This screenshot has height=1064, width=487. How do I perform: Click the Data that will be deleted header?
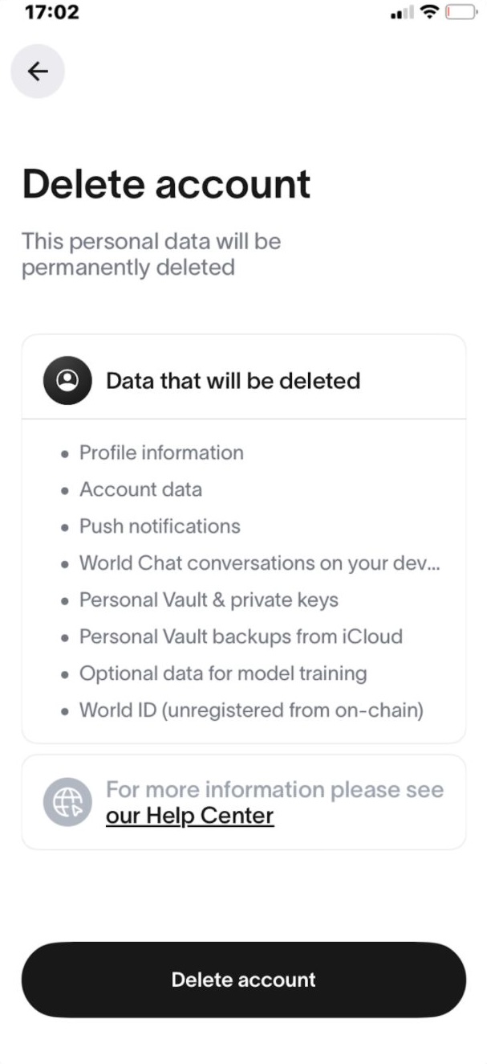233,379
